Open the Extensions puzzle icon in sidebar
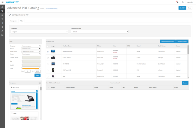196x128 pixels. pyautogui.click(x=2, y=15)
